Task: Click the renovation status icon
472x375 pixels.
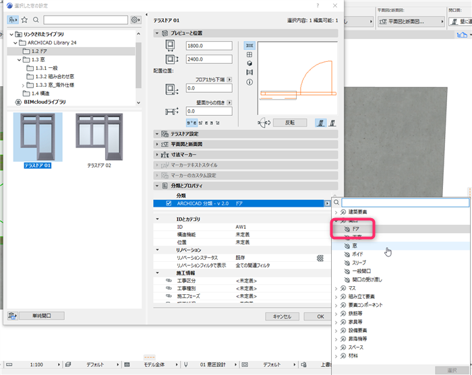Action: click(x=320, y=258)
